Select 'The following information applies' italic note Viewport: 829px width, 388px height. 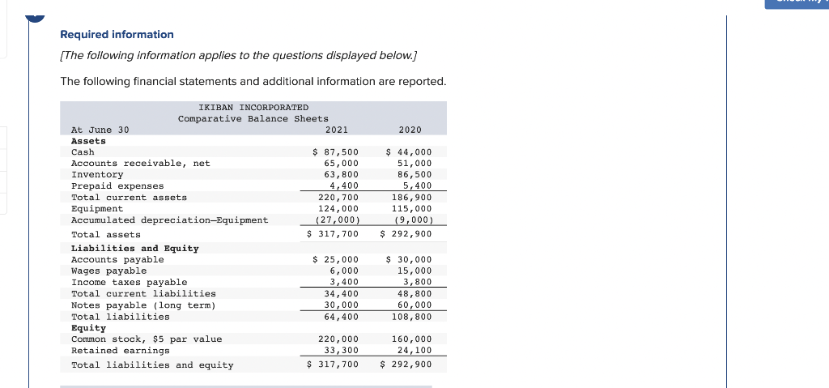point(238,56)
